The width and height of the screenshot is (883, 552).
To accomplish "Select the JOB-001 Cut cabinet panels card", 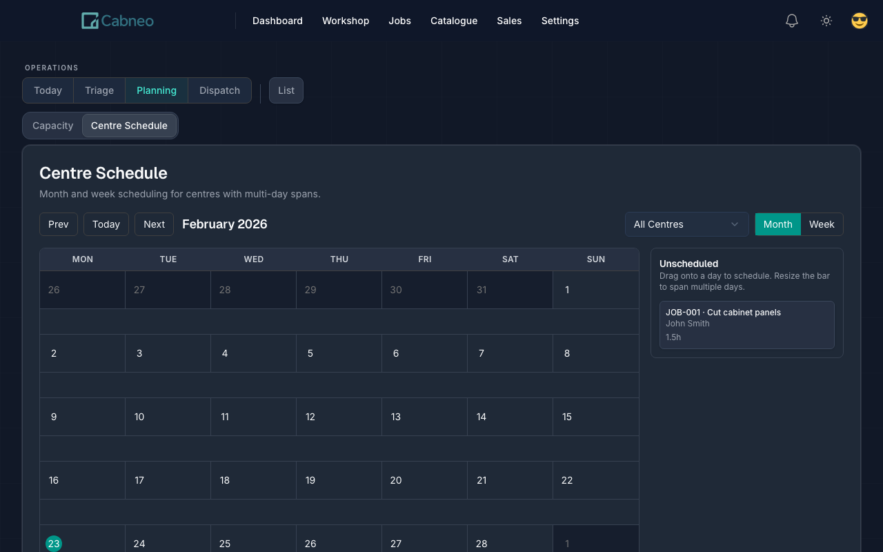I will click(x=747, y=324).
